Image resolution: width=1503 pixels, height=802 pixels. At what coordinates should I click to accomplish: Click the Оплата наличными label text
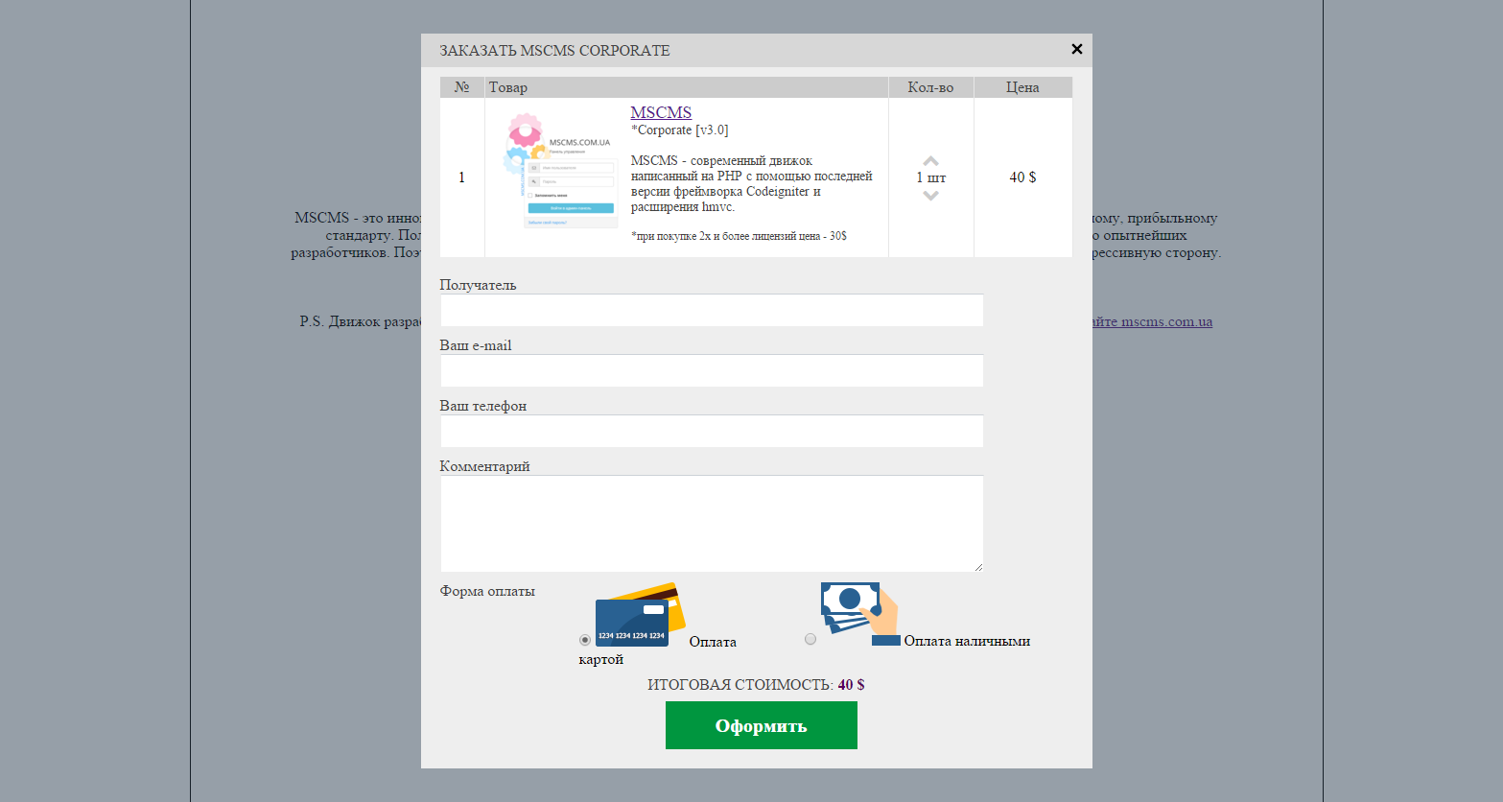tap(967, 641)
